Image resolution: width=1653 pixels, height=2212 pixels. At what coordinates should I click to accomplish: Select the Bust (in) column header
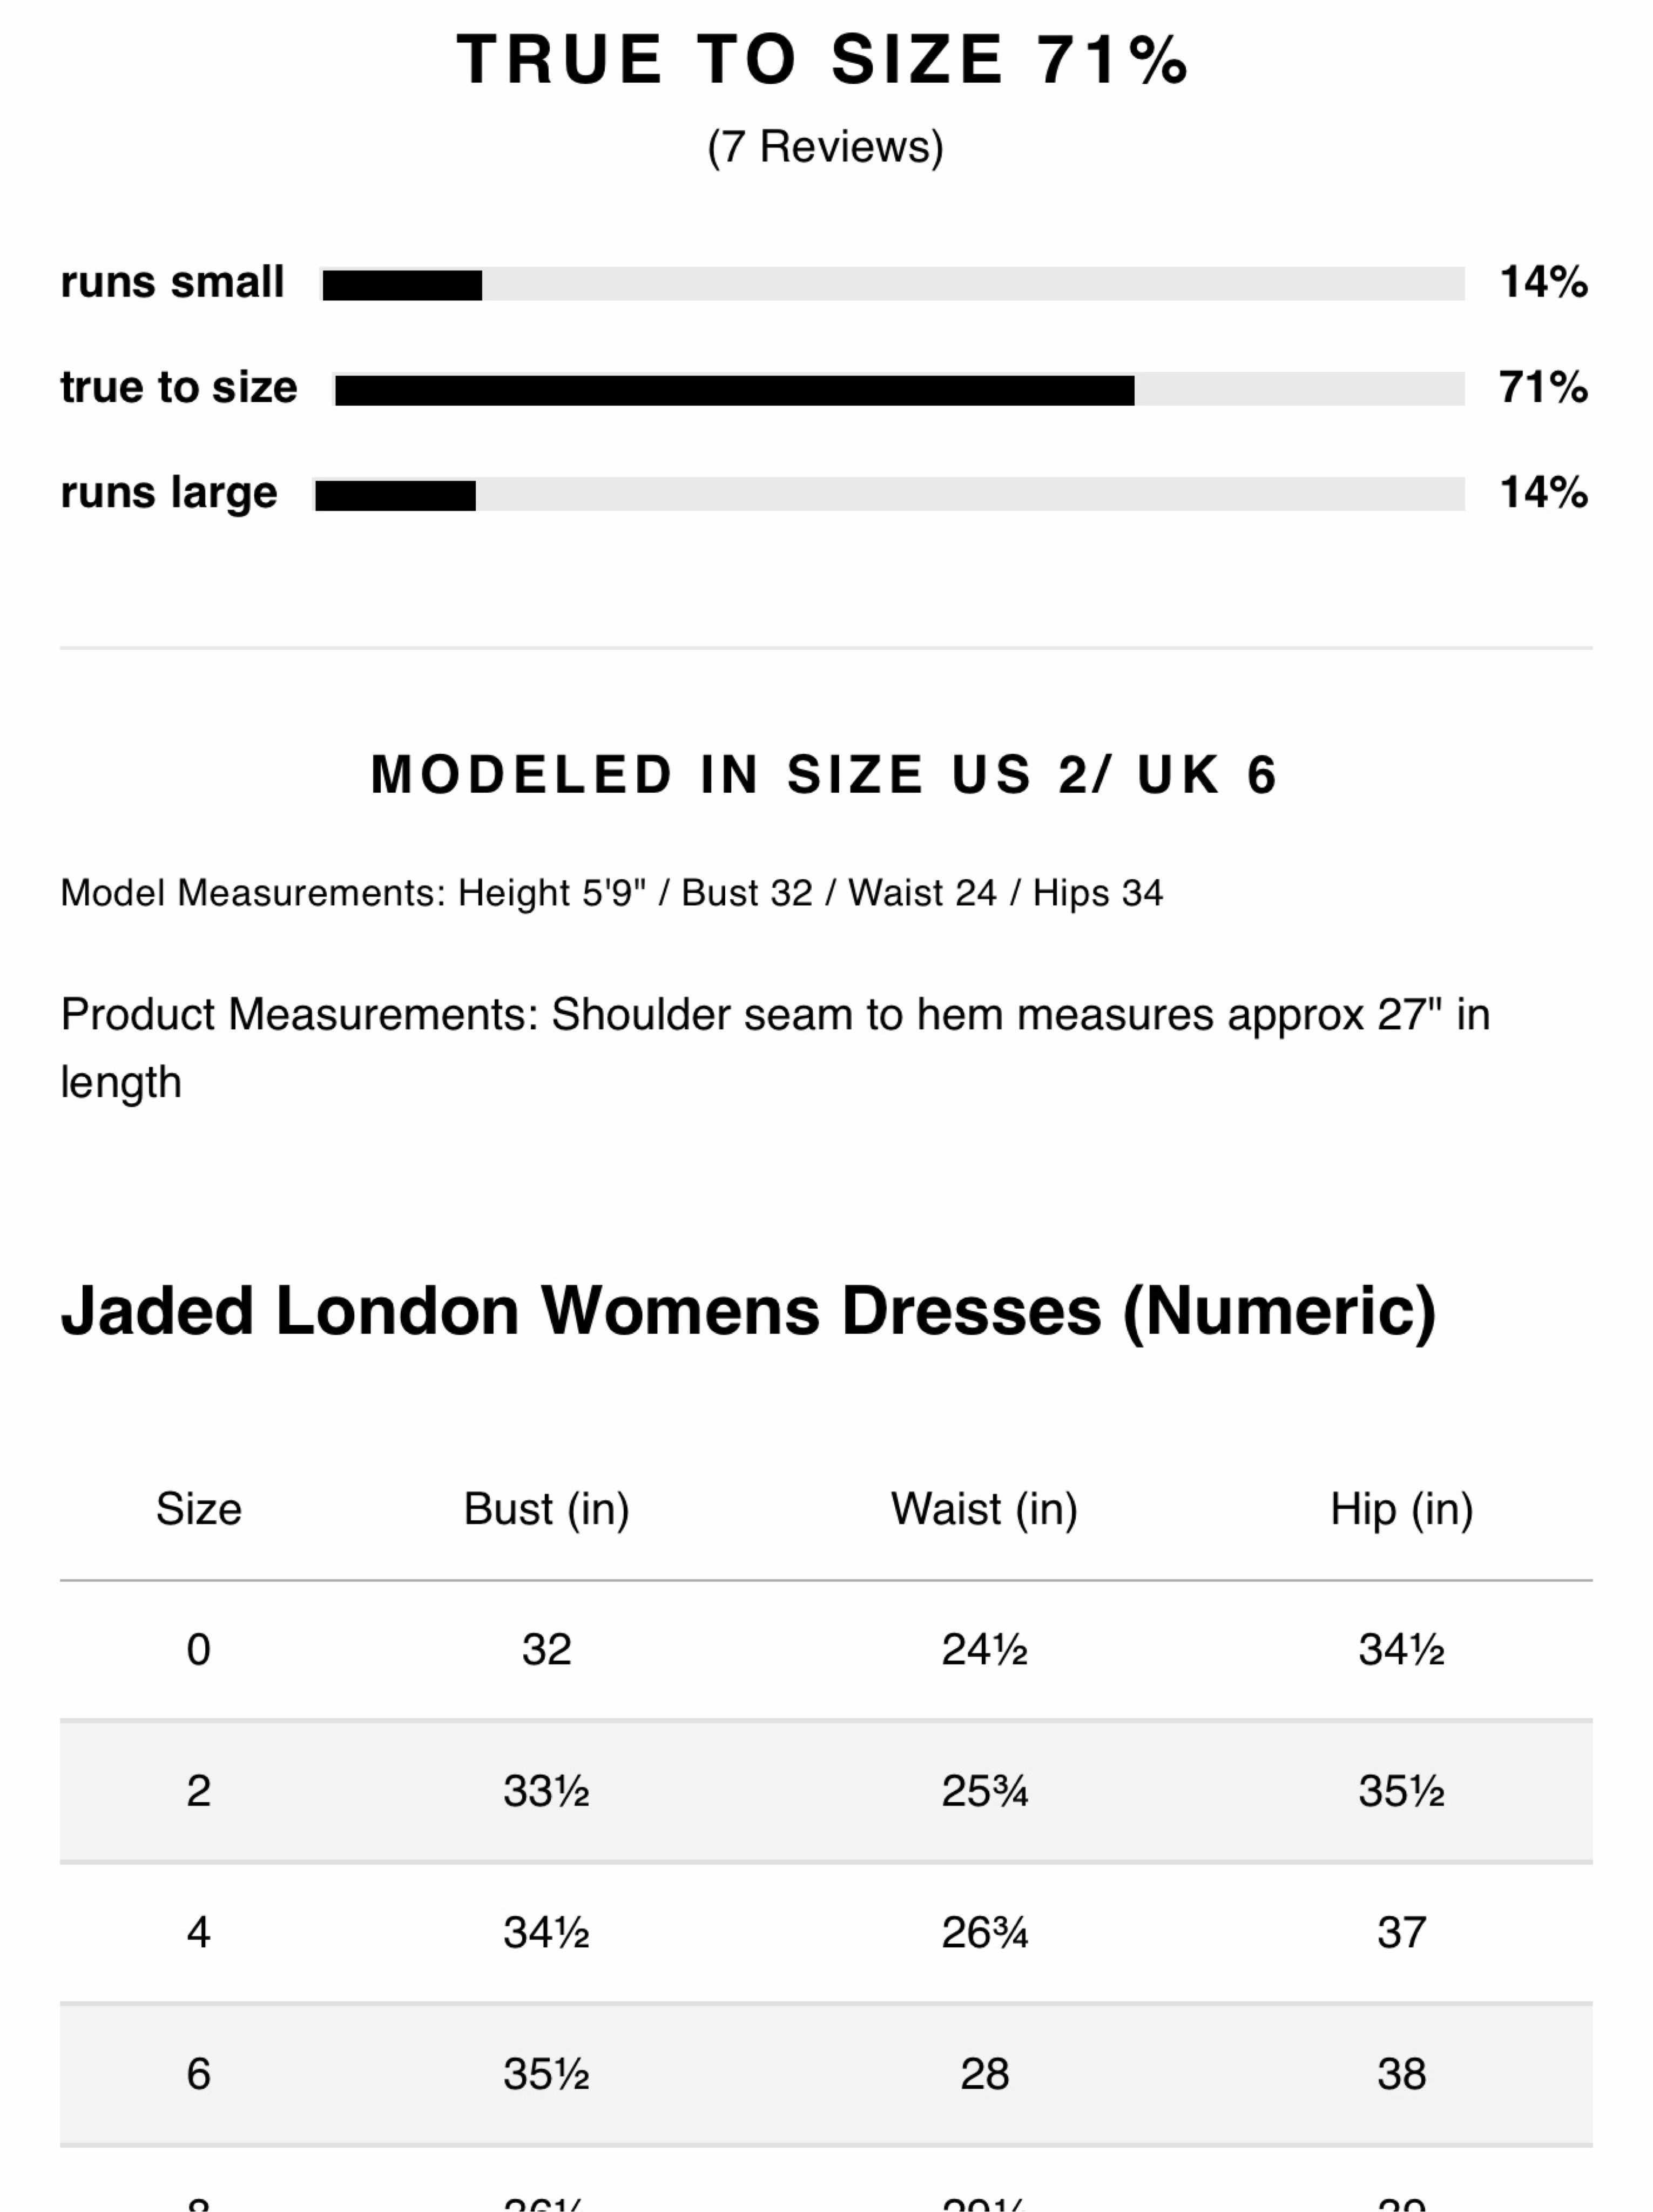pyautogui.click(x=546, y=1509)
